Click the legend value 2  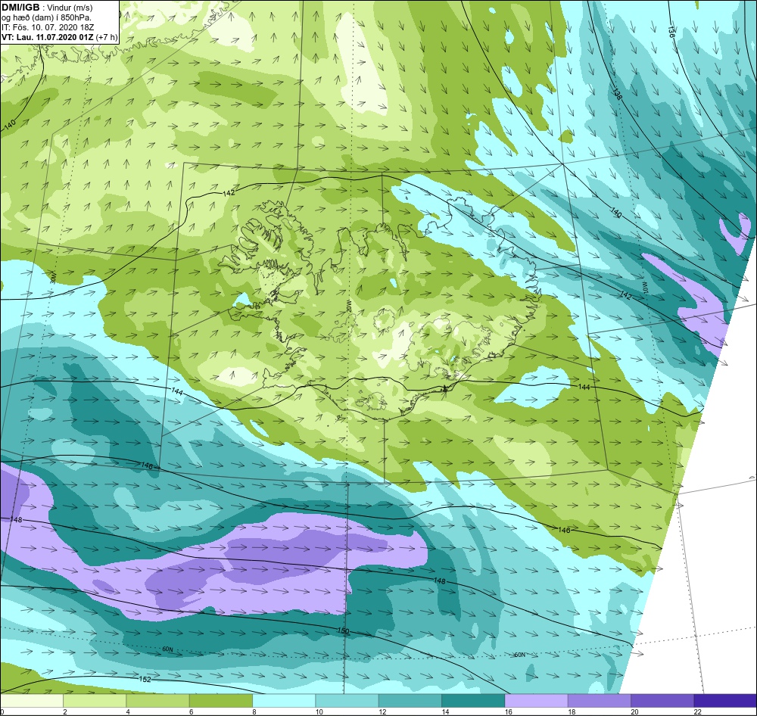64,711
